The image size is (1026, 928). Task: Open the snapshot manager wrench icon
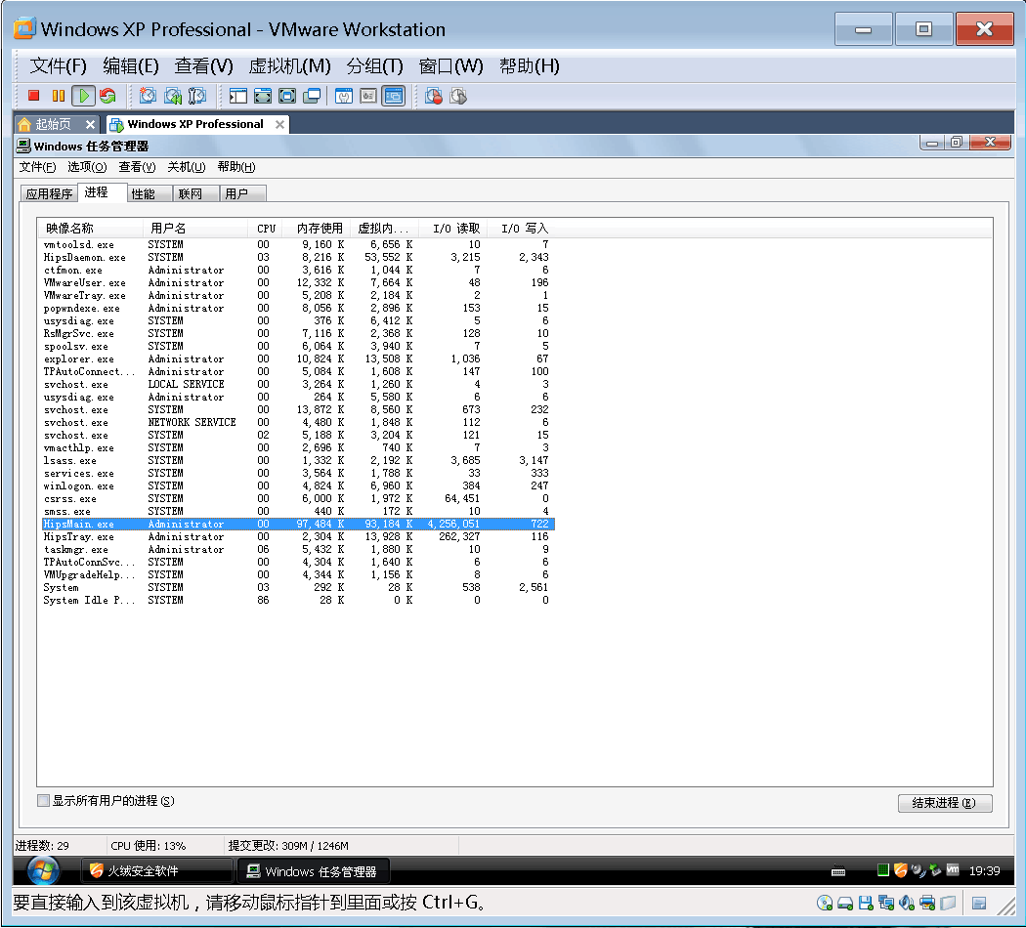pyautogui.click(x=197, y=96)
